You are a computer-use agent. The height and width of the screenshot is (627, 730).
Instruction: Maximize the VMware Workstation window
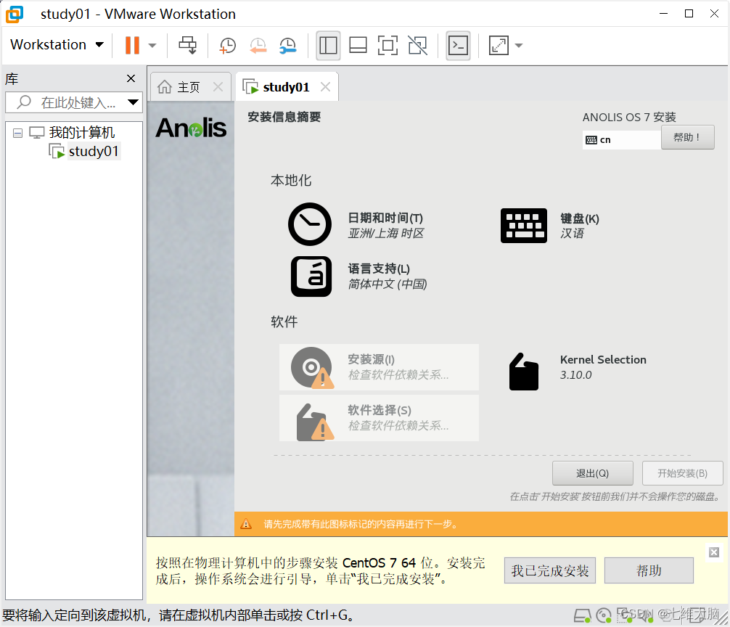coord(689,14)
